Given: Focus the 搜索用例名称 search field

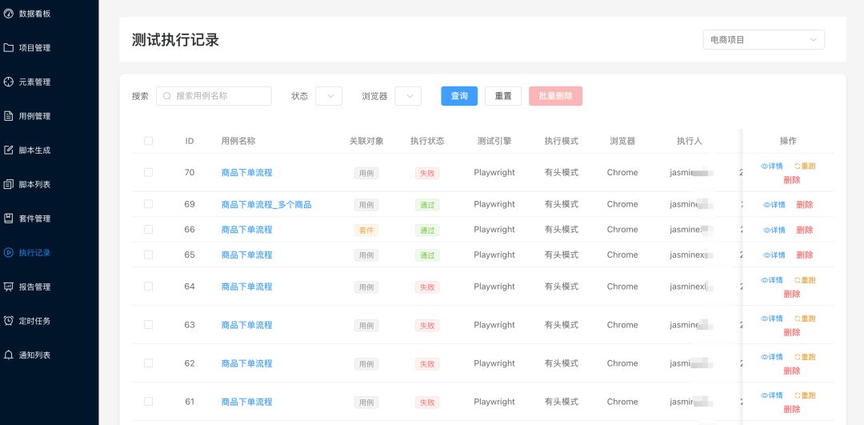Looking at the screenshot, I should point(214,96).
